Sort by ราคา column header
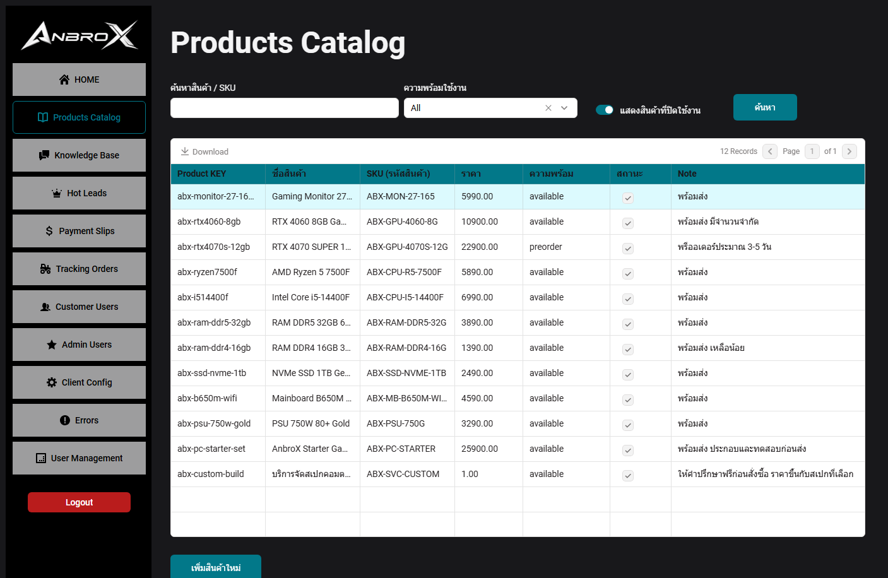The height and width of the screenshot is (578, 888). tap(488, 174)
